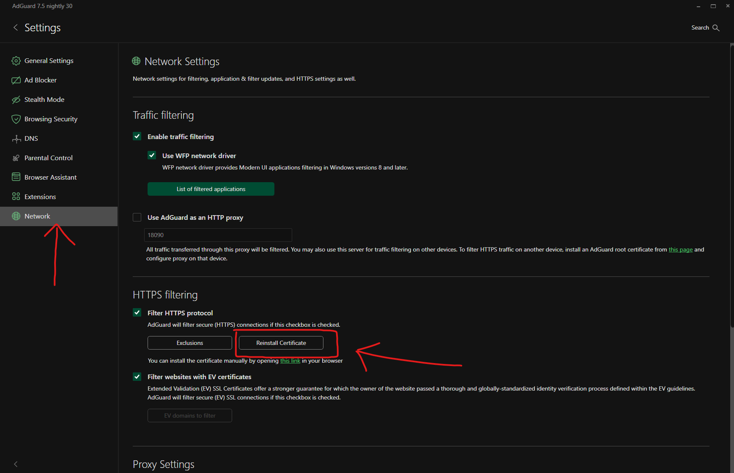
Task: Click the Extensions grid icon
Action: click(x=16, y=197)
